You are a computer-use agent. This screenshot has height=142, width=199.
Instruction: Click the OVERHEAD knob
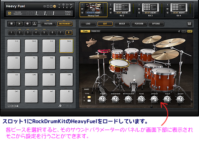click(x=115, y=99)
